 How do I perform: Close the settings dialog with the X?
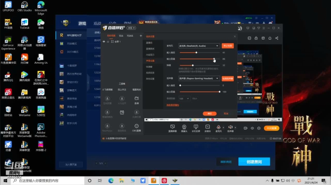pos(235,36)
